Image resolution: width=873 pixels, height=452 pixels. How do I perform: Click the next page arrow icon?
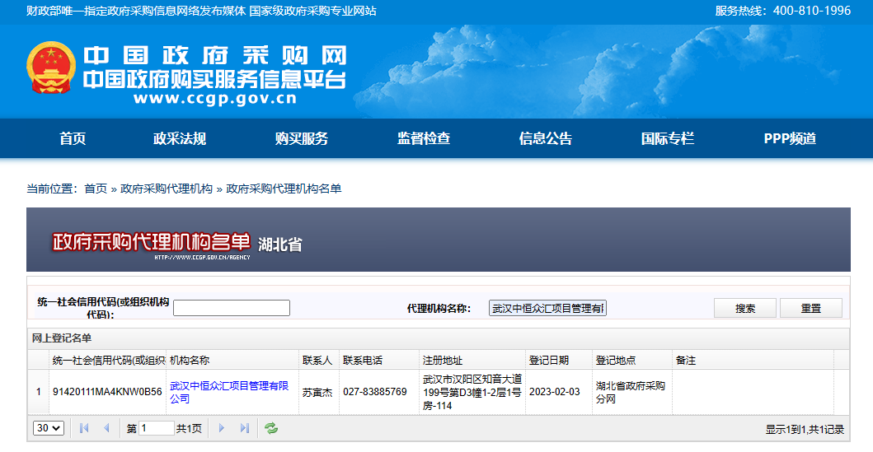(221, 428)
